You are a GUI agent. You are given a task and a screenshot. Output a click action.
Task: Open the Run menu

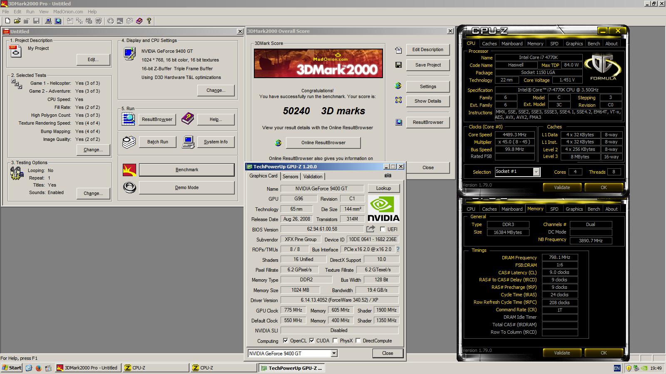click(x=30, y=12)
